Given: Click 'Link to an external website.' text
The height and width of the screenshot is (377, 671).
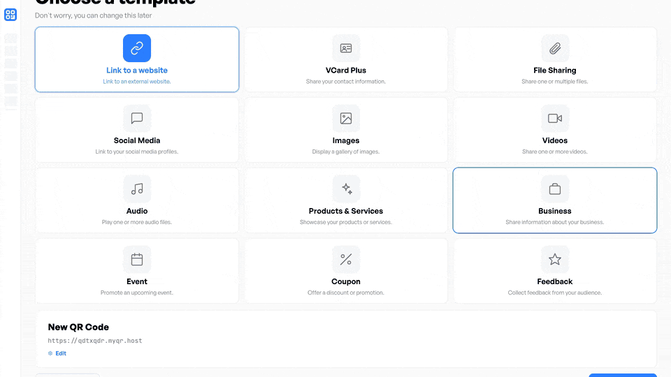Looking at the screenshot, I should tap(137, 82).
